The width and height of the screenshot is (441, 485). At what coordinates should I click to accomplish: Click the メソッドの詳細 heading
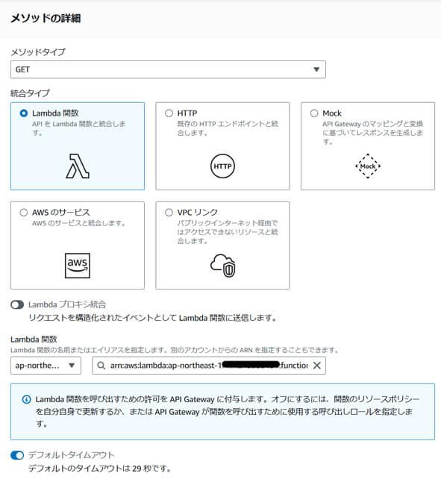click(x=46, y=19)
